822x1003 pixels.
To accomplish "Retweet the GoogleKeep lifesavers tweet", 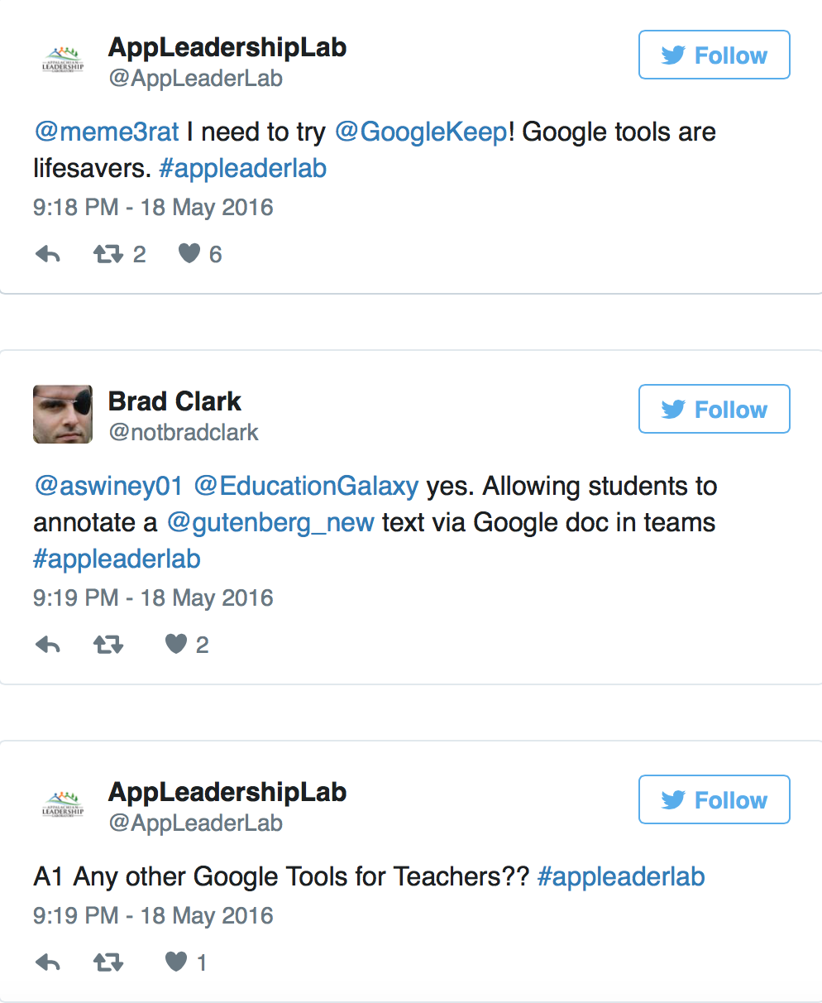I will click(x=108, y=254).
